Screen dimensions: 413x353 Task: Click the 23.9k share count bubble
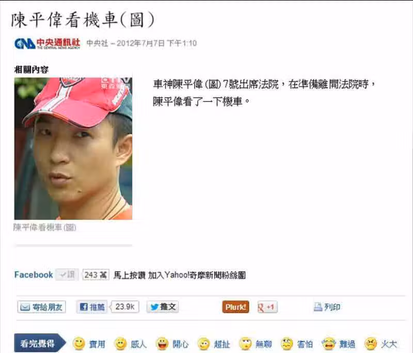pos(124,307)
